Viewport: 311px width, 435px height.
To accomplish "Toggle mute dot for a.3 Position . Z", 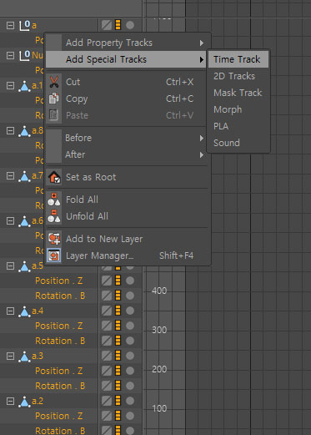I will pos(130,371).
